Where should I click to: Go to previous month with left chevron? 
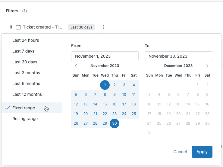(x=76, y=66)
